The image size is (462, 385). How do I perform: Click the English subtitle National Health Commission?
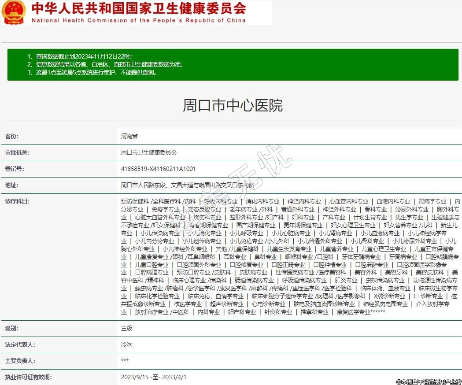[x=138, y=20]
